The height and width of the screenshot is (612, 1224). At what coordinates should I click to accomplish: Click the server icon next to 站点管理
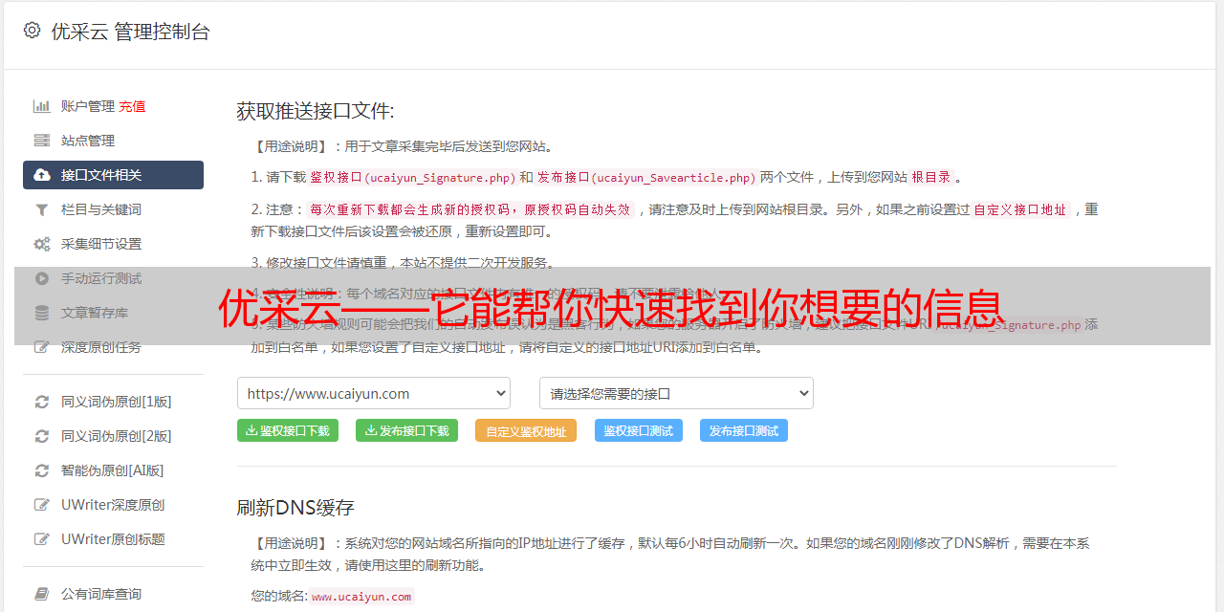[x=42, y=141]
